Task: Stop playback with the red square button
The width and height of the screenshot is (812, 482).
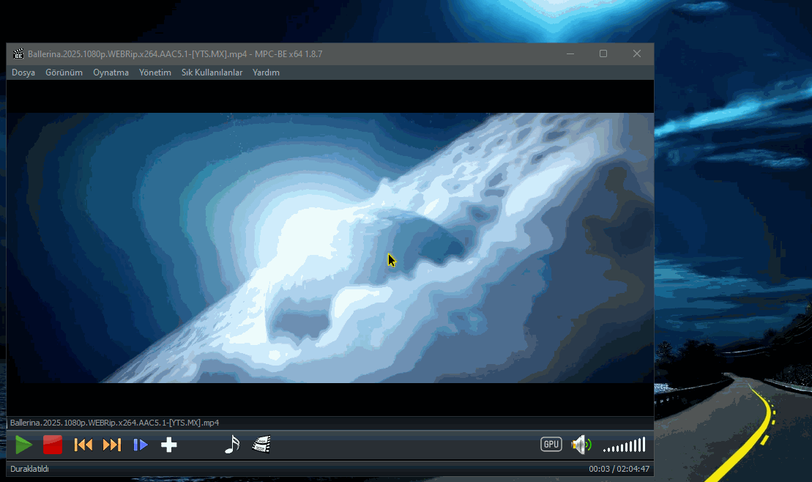Action: (52, 445)
